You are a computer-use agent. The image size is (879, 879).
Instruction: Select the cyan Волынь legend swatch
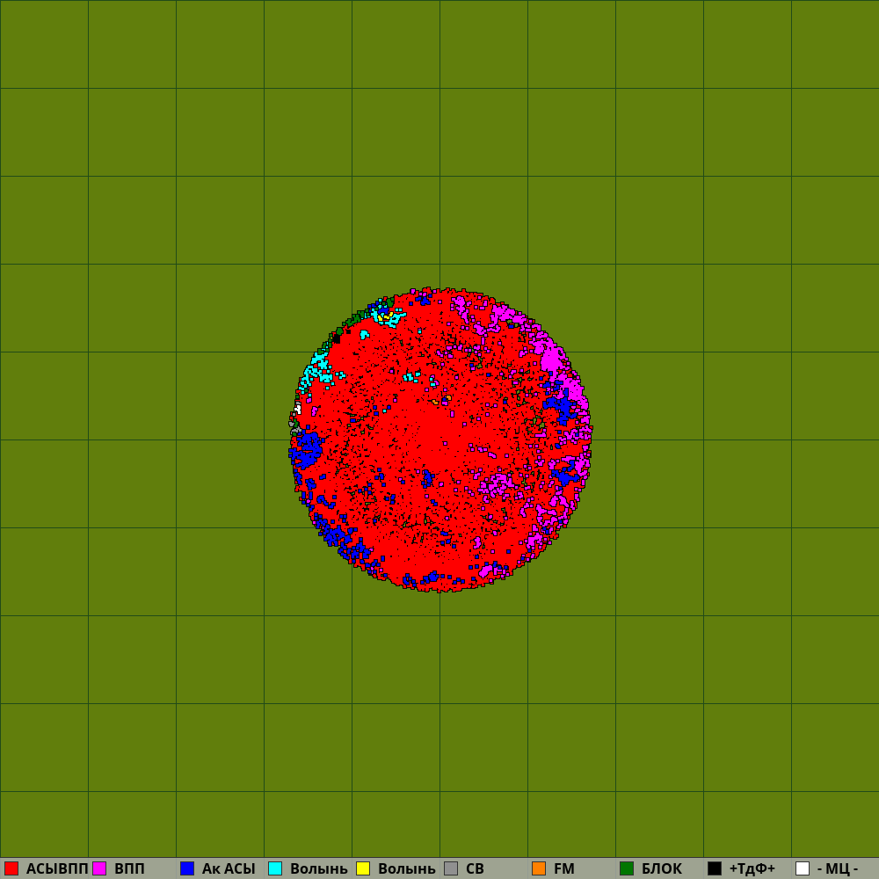275,868
